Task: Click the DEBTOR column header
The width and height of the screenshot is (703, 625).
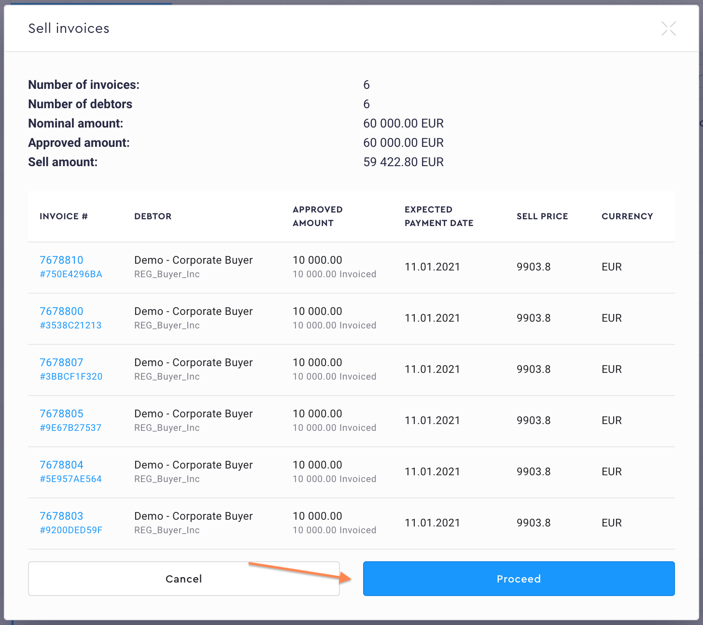Action: tap(153, 216)
